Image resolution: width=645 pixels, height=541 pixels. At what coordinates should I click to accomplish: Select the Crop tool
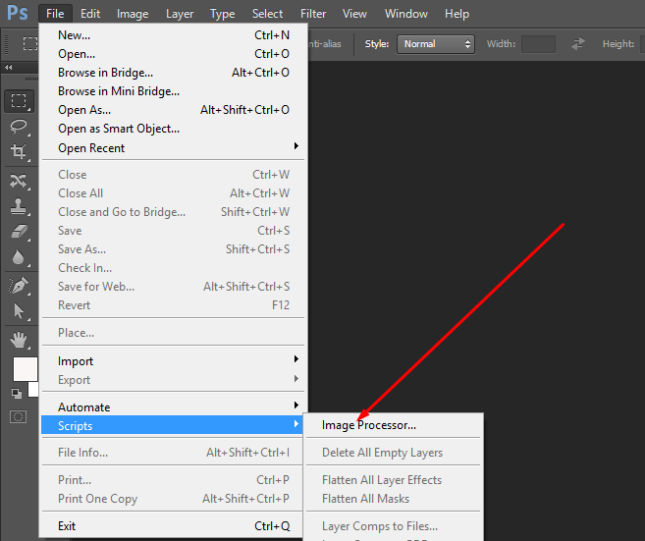point(19,152)
